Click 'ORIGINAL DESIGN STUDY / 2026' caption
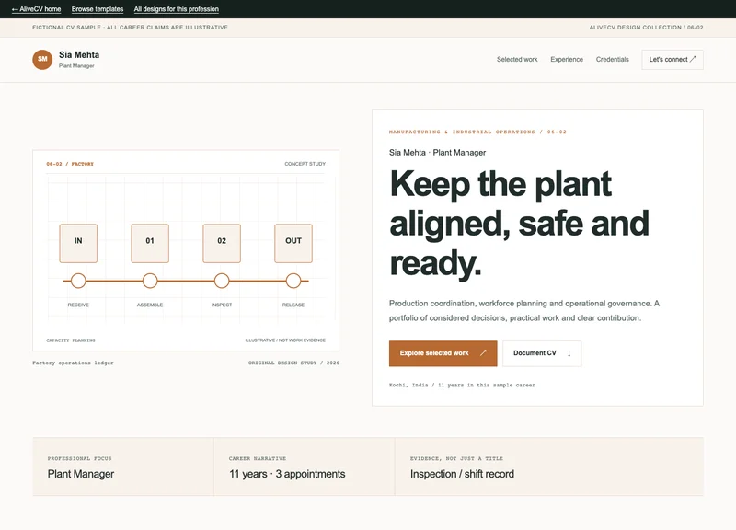The width and height of the screenshot is (736, 530). 293,363
